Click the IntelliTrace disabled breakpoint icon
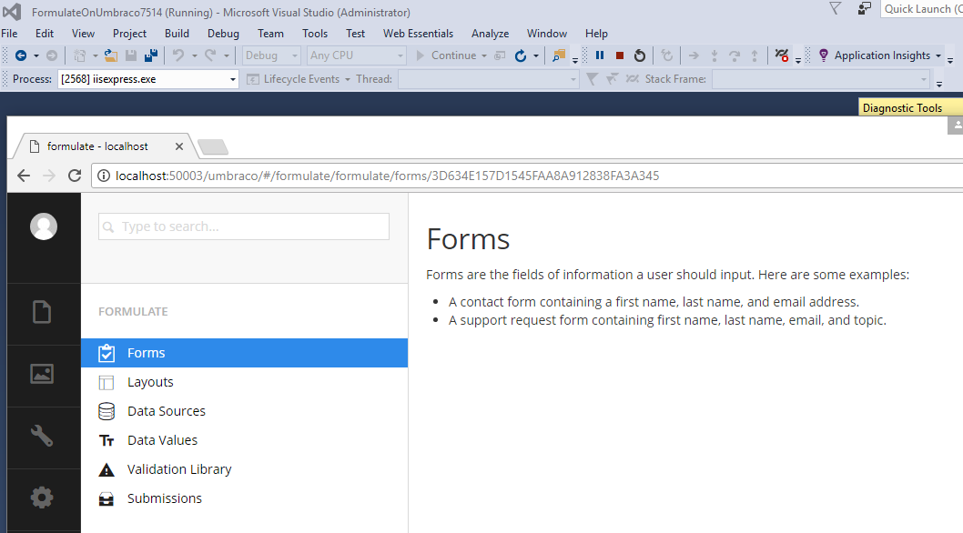963x533 pixels. tap(781, 55)
